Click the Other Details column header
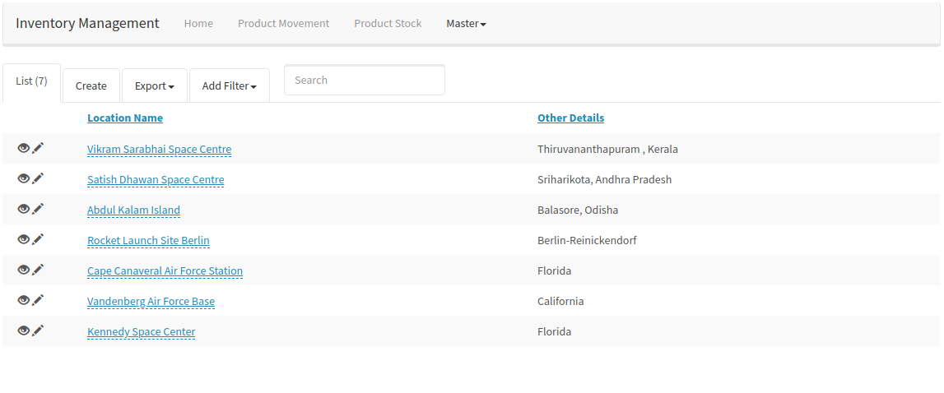The image size is (944, 393). [570, 118]
